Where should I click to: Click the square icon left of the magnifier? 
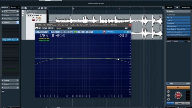[42, 8]
